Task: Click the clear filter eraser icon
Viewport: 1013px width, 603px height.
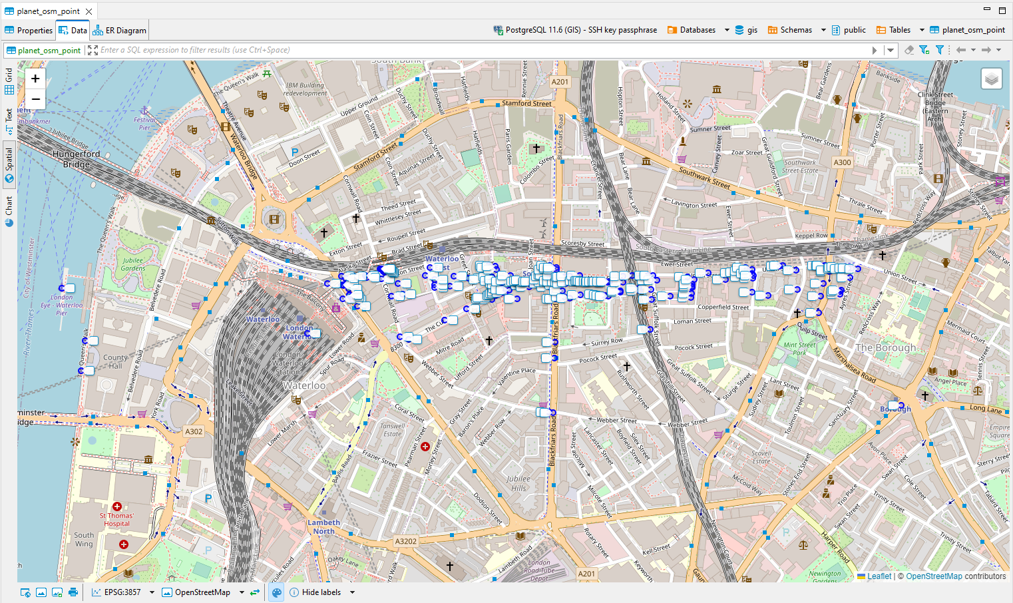Action: coord(909,49)
